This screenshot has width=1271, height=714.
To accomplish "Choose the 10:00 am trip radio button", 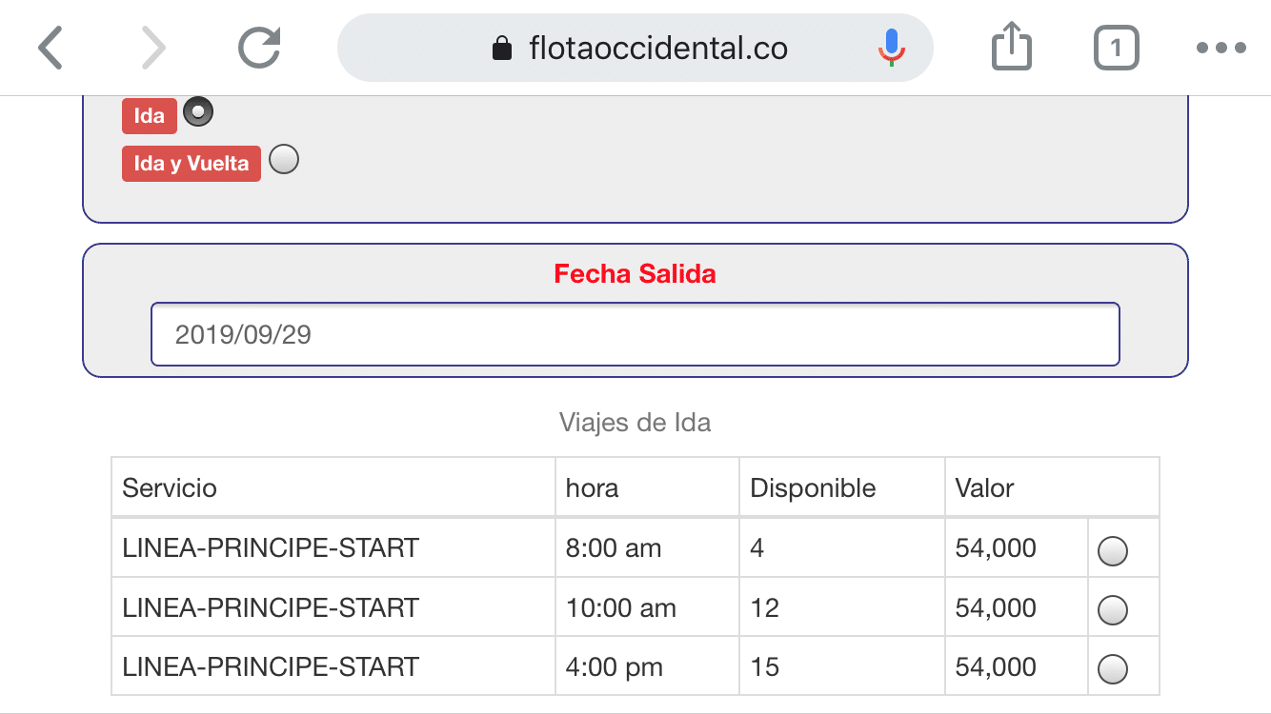I will [x=1113, y=609].
